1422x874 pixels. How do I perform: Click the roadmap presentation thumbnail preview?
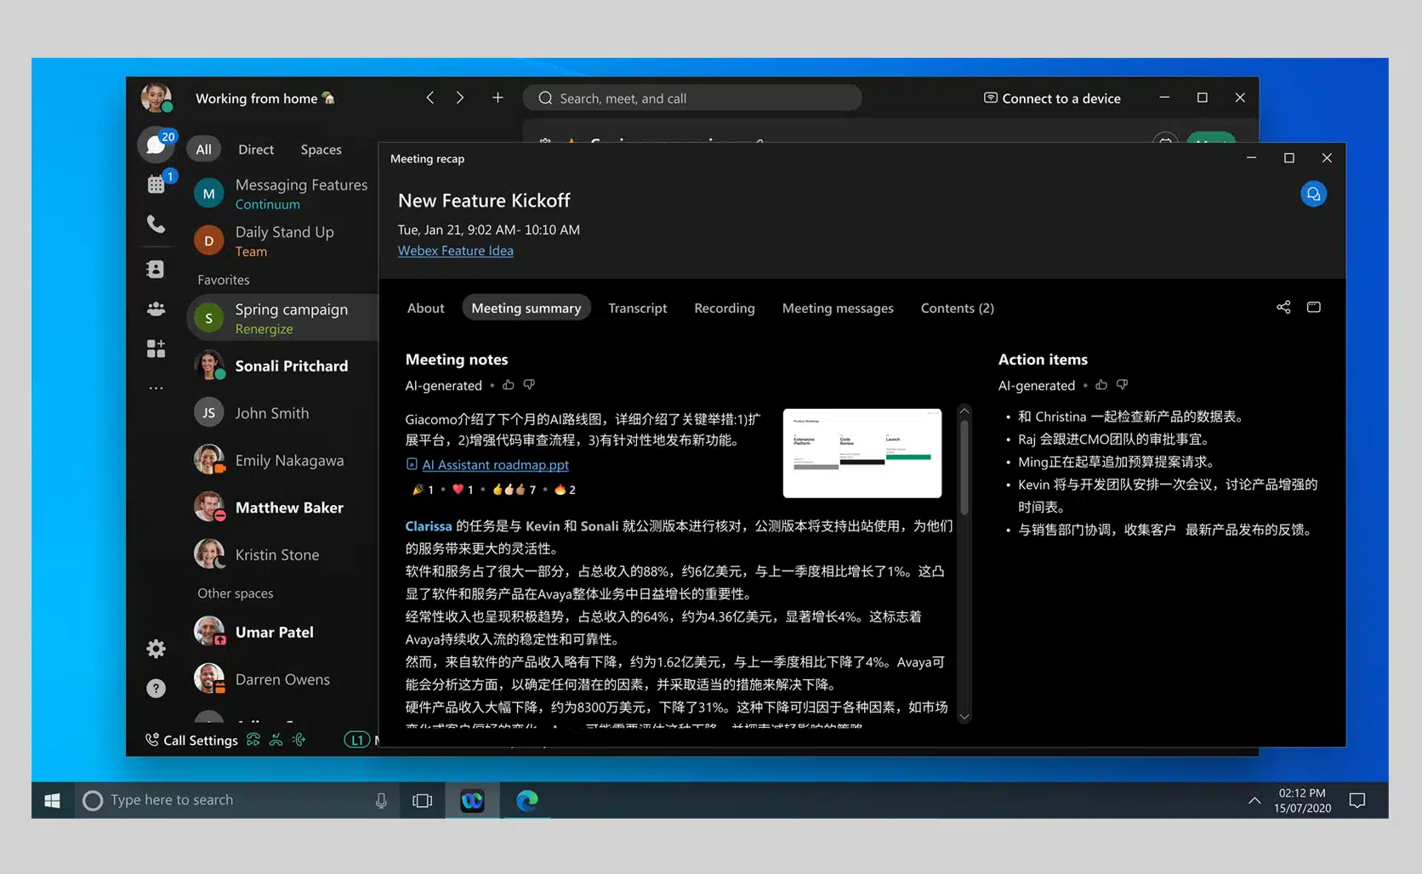pos(862,453)
